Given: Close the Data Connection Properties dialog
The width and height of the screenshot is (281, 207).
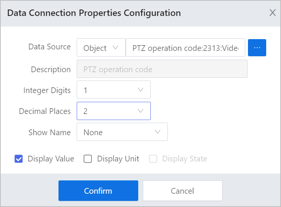Looking at the screenshot, I should [273, 13].
